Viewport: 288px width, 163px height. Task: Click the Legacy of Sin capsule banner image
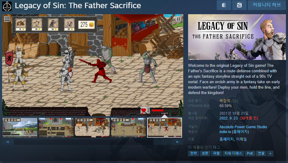(x=237, y=37)
